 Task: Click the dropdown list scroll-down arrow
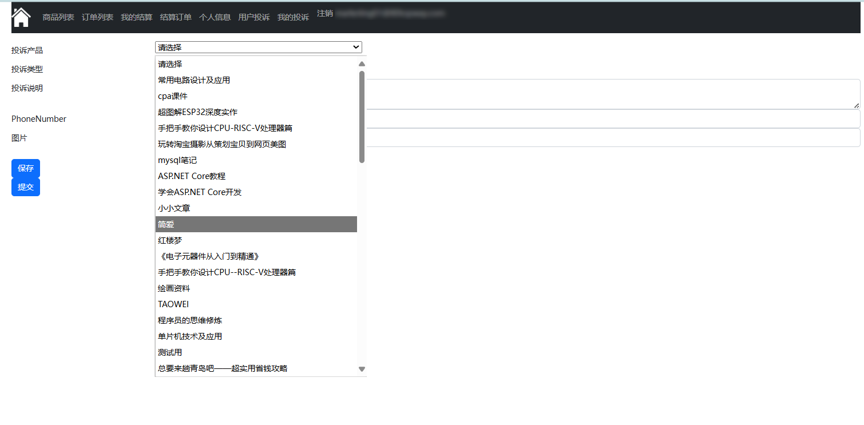362,369
